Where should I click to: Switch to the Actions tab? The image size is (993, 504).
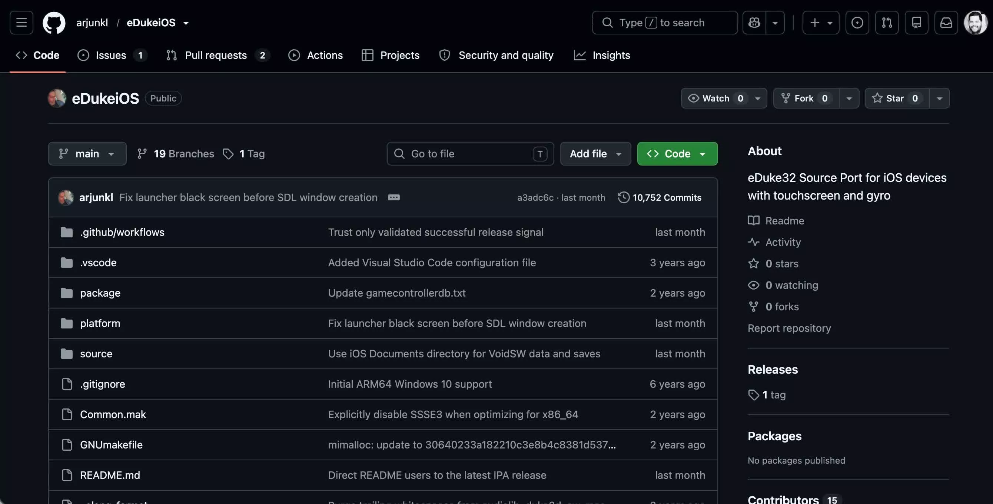(315, 55)
